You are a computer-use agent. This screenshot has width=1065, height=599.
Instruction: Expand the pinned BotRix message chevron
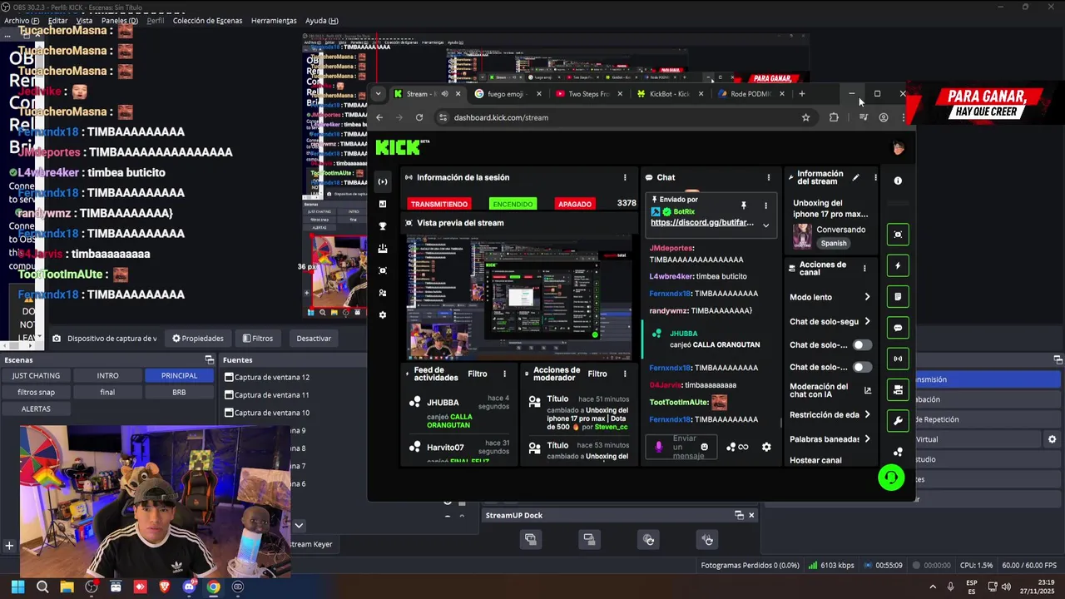[765, 225]
